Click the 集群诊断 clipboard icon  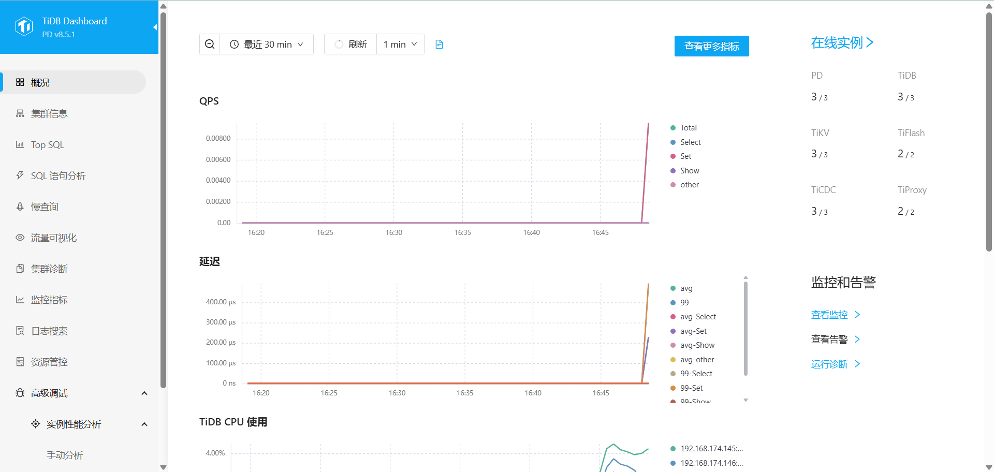(20, 269)
